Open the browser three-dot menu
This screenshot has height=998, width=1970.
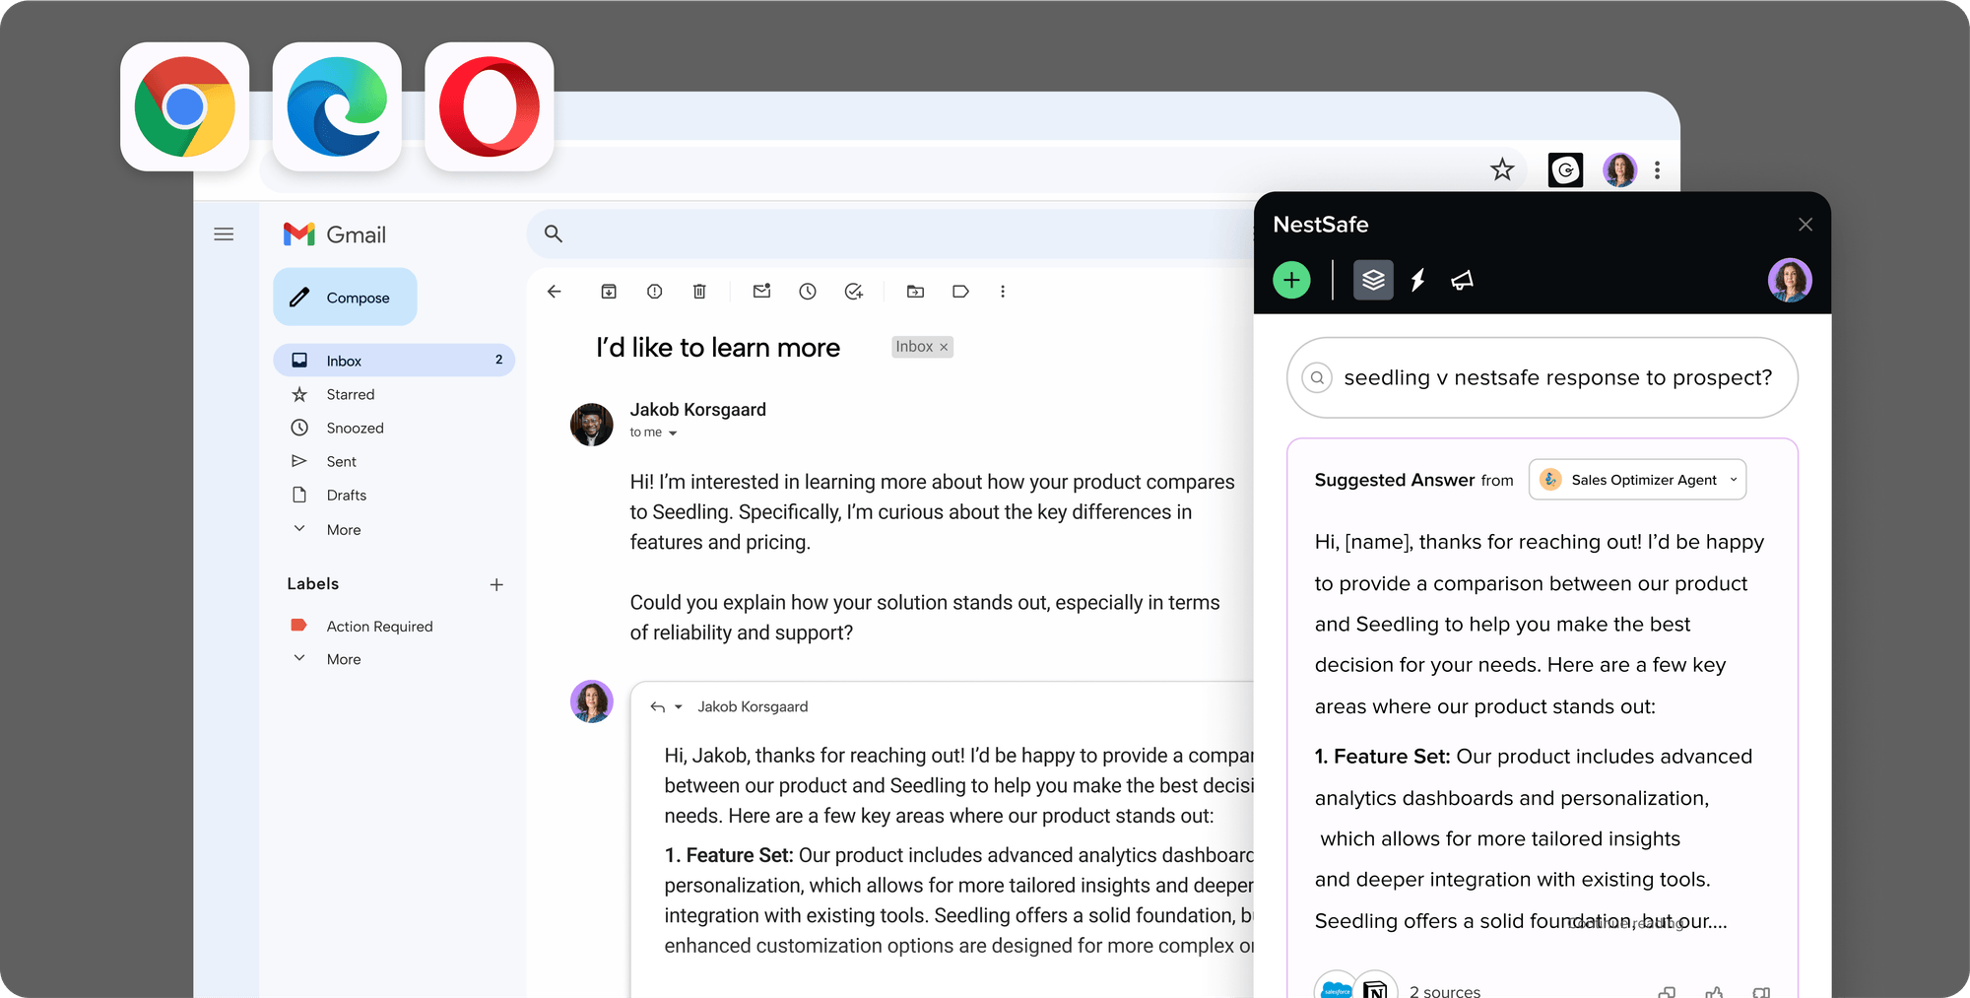coord(1658,169)
